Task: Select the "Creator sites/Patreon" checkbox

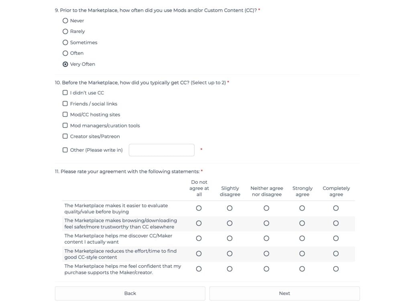Action: click(x=65, y=136)
